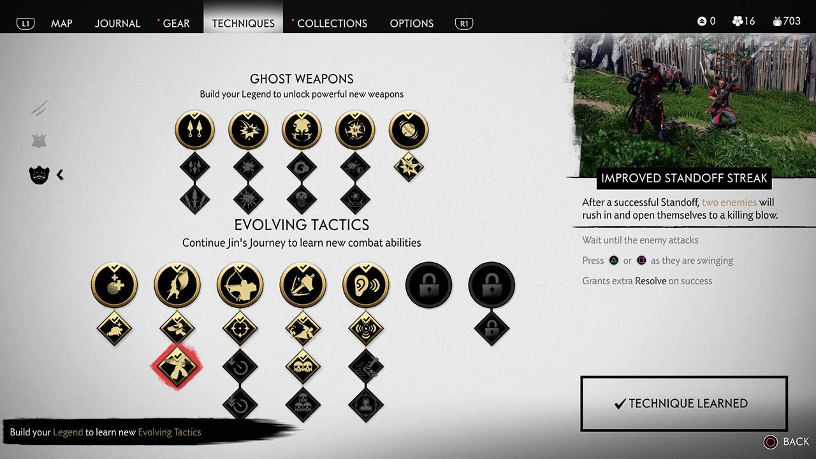The height and width of the screenshot is (459, 816).
Task: Select the focused hearing ear icon
Action: pos(366,285)
